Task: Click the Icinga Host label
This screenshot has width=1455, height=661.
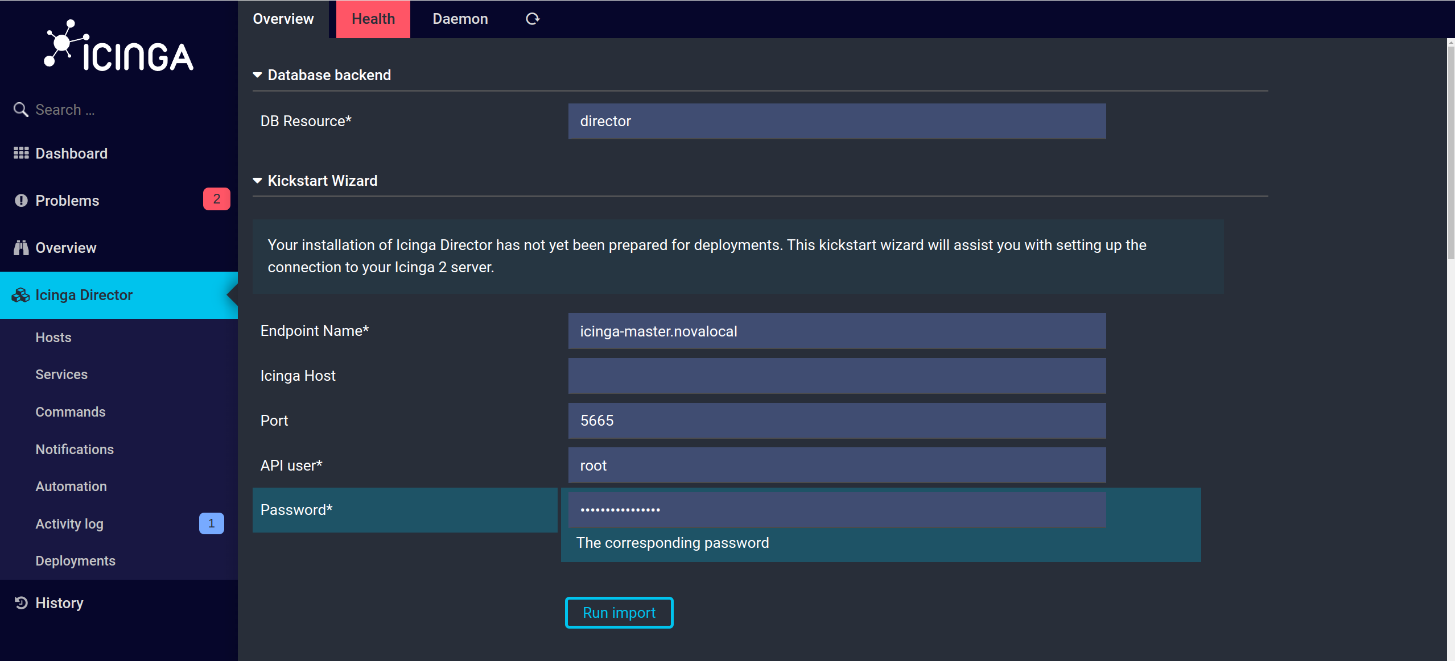Action: 298,376
